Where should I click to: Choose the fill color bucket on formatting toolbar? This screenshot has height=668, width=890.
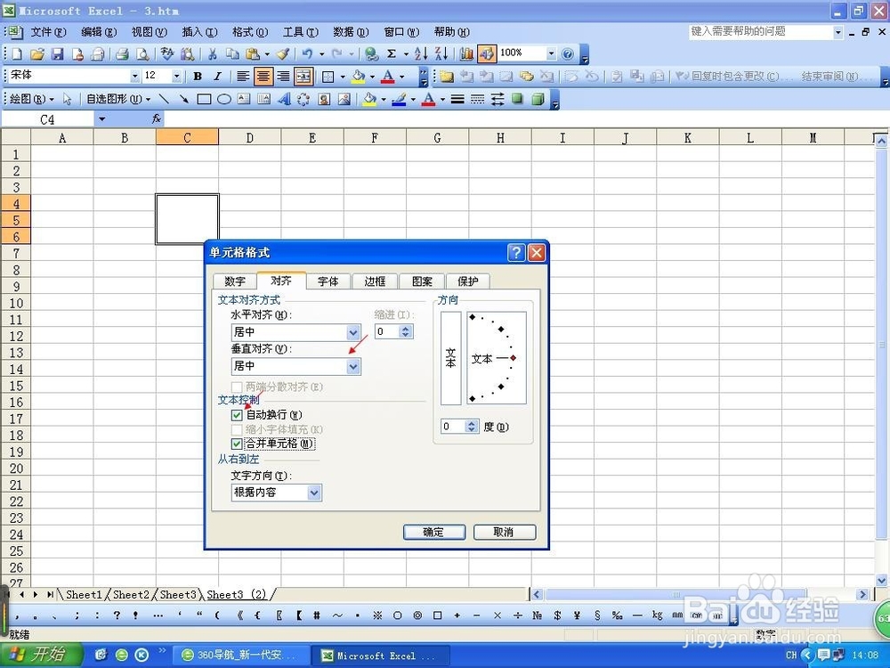pyautogui.click(x=358, y=76)
